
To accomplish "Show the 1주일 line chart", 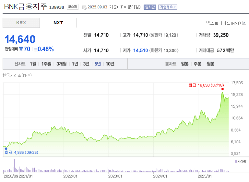I will coord(46,64).
